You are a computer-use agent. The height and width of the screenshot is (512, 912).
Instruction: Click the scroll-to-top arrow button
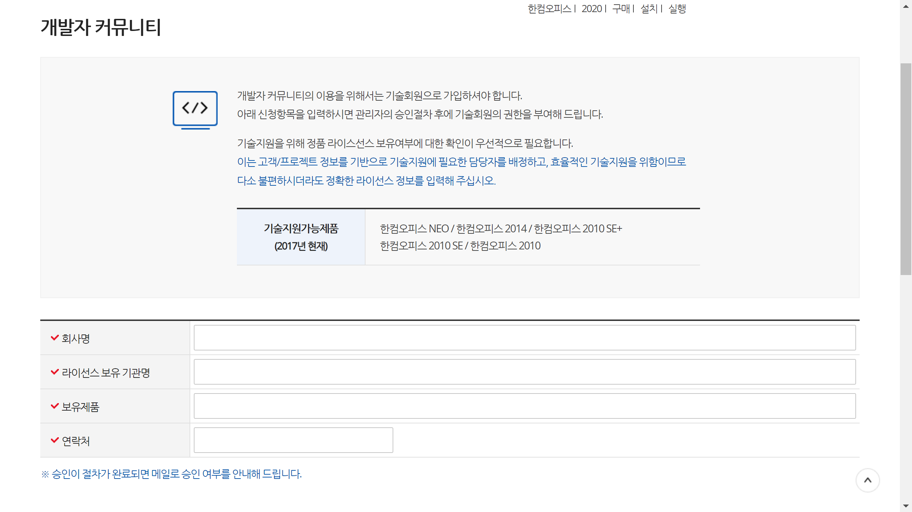point(867,480)
